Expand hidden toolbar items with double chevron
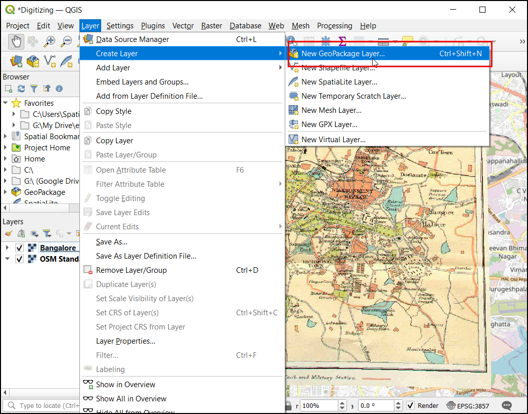528x414 pixels. pos(522,42)
